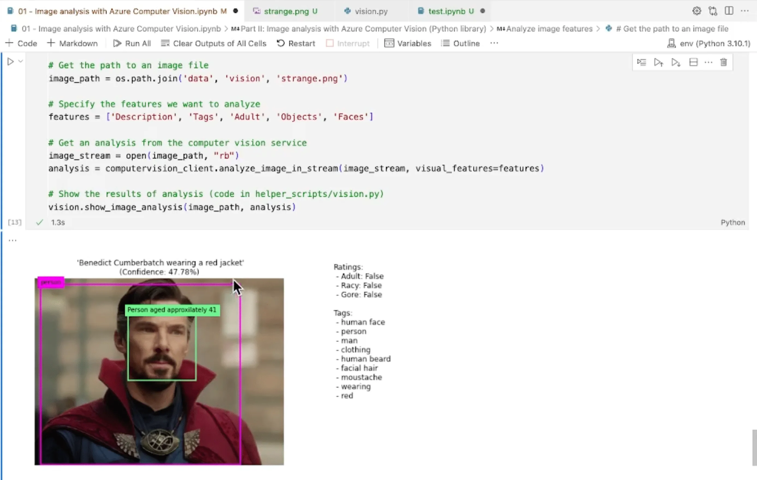Click in code line image_path = os.path.join
The image size is (757, 480).
tap(198, 78)
